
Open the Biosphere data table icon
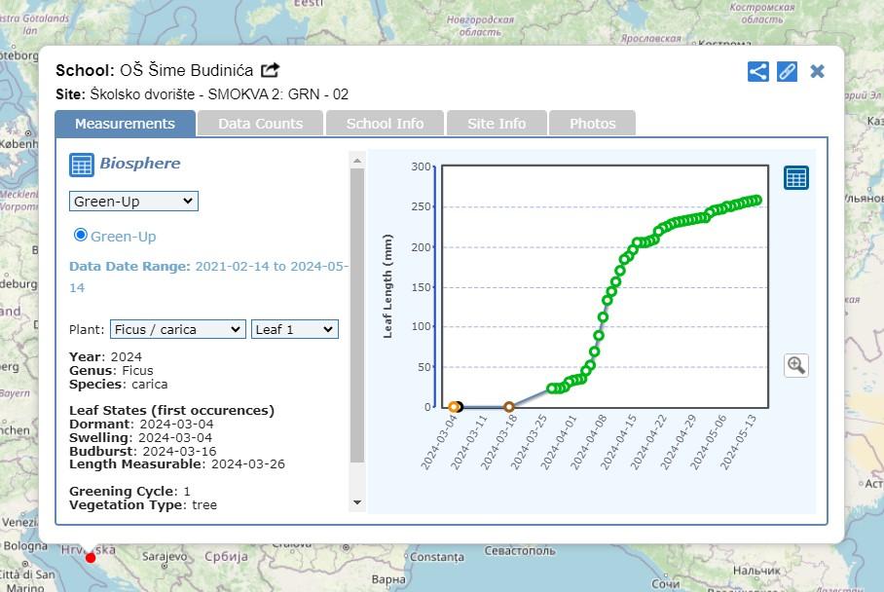(82, 165)
